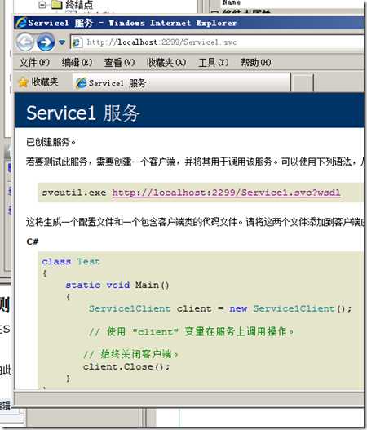
Task: Click the Internet Explorer Forward arrow button
Action: pyautogui.click(x=46, y=42)
